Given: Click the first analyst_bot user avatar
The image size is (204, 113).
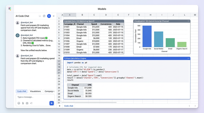Looking at the screenshot, I should 17,23.
